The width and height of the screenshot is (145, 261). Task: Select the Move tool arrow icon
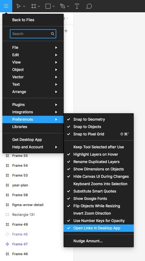coord(18,6)
